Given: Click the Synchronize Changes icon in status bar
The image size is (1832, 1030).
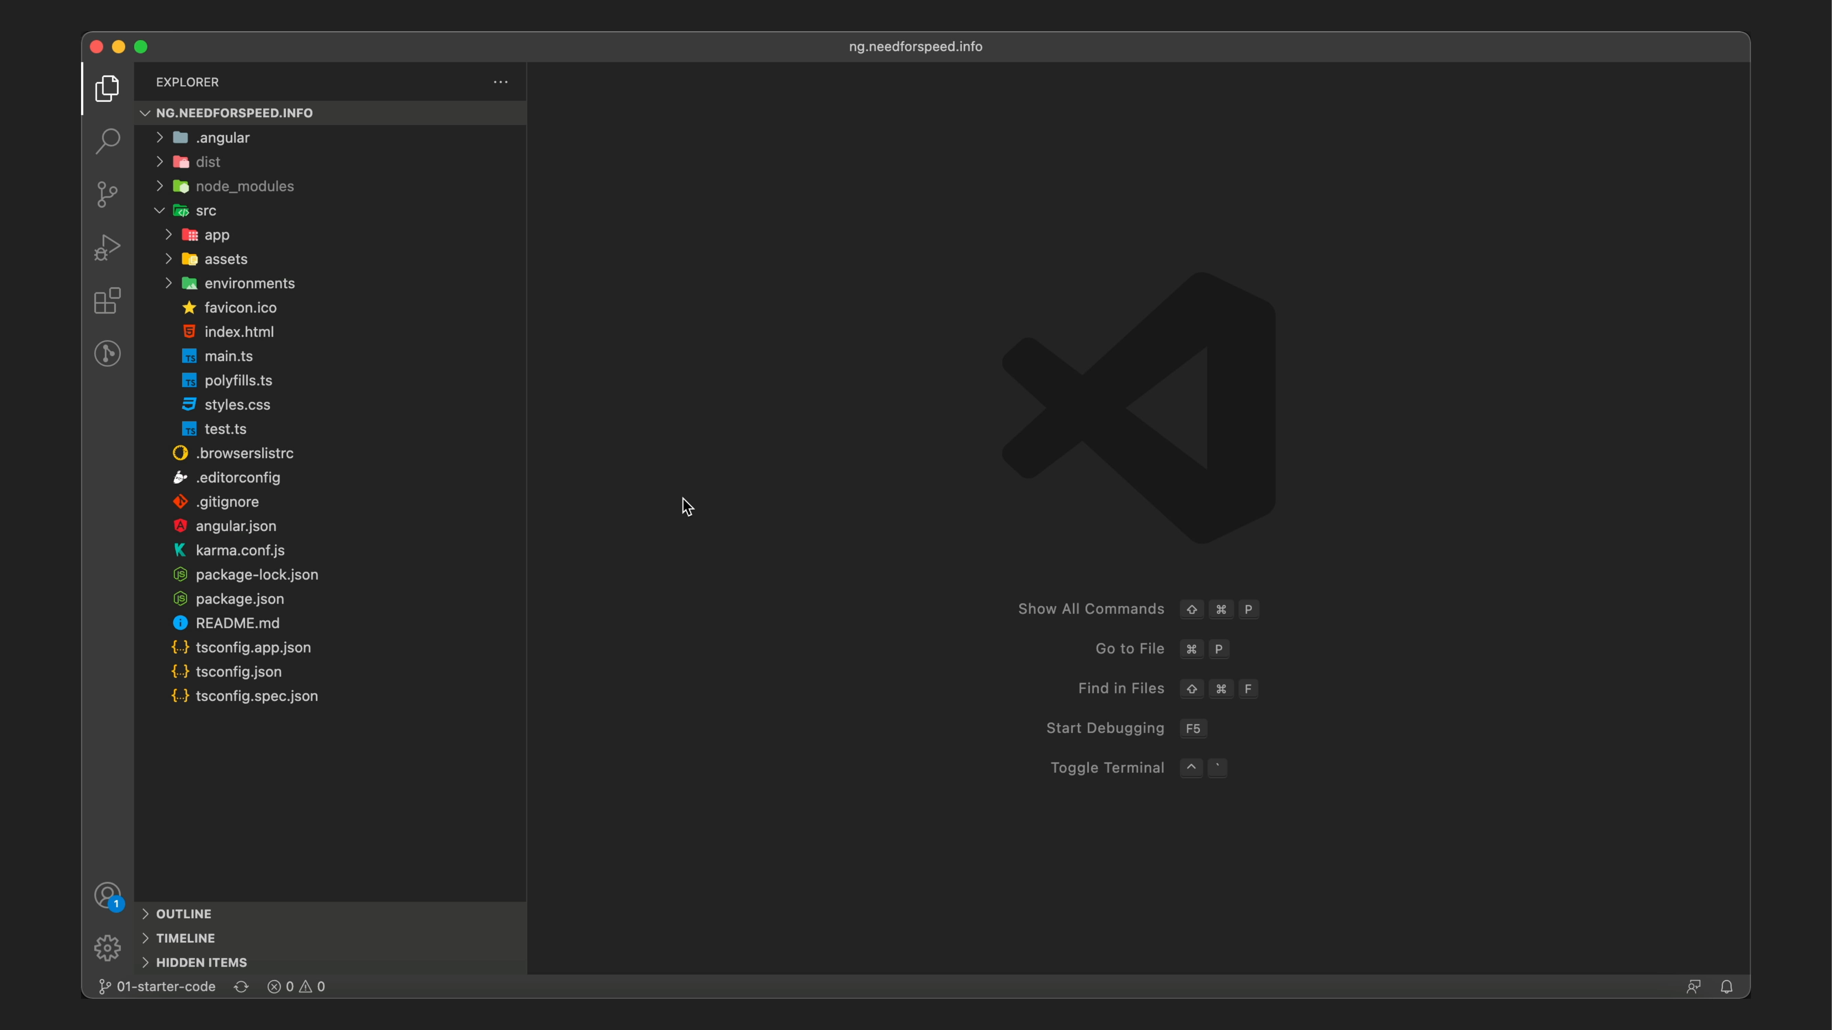Looking at the screenshot, I should click(x=241, y=987).
